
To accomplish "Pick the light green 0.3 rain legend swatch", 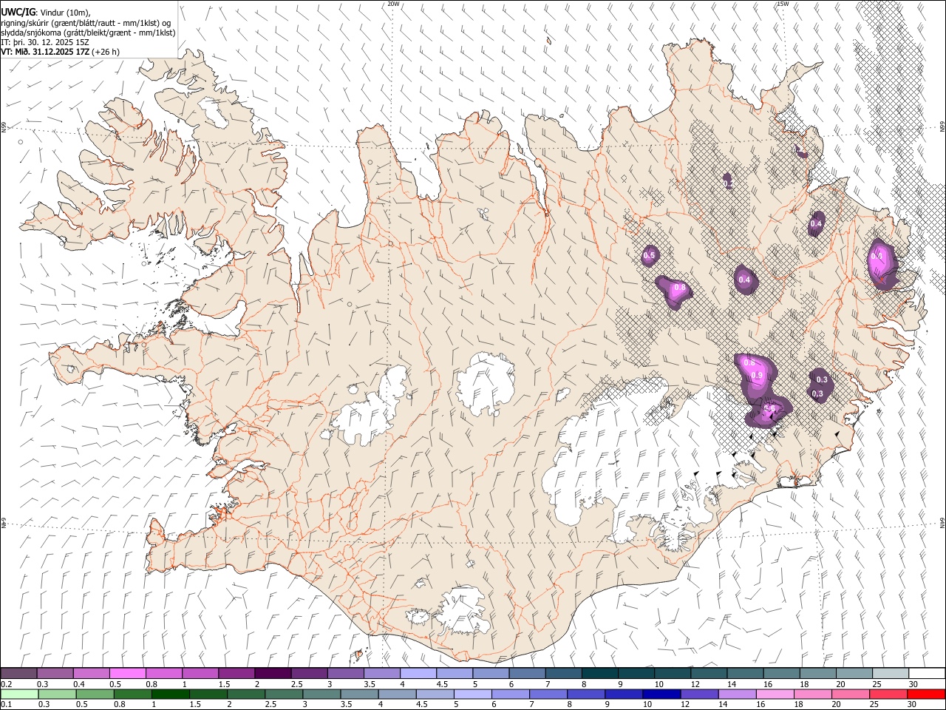I will (57, 694).
